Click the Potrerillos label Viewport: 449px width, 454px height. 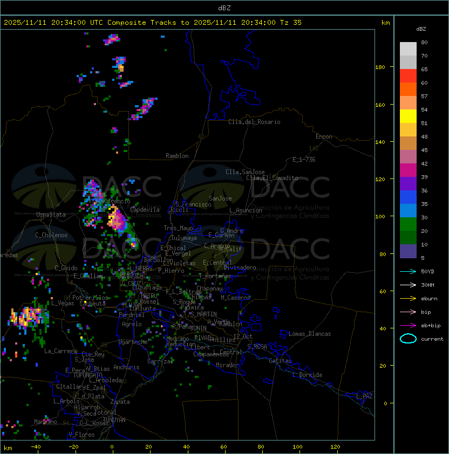click(90, 298)
